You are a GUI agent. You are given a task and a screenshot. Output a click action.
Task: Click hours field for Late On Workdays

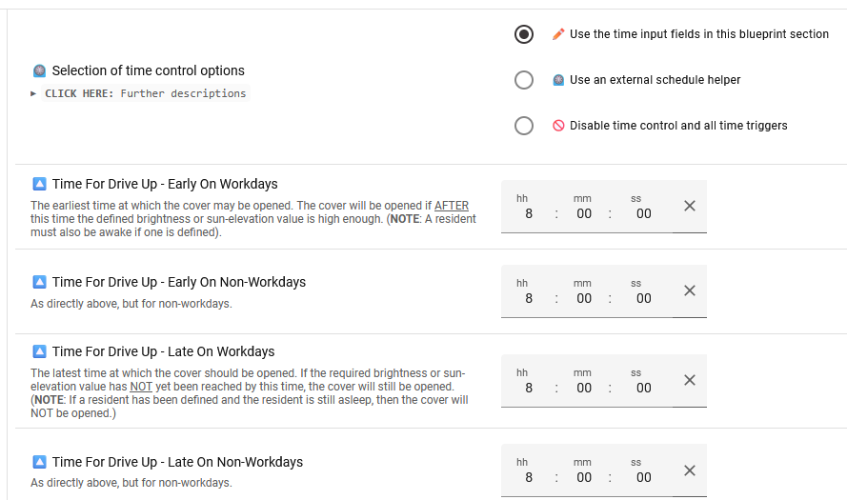click(x=528, y=389)
